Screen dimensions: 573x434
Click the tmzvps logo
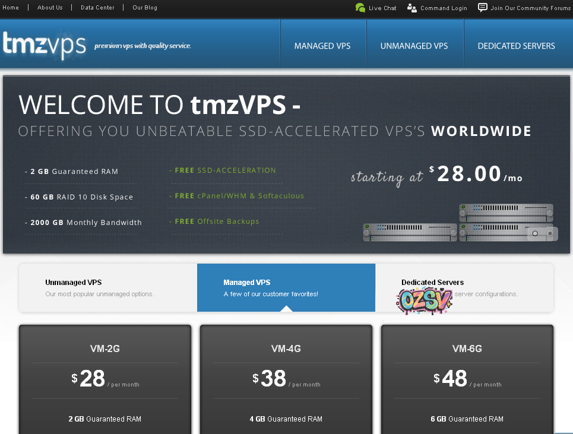click(44, 45)
